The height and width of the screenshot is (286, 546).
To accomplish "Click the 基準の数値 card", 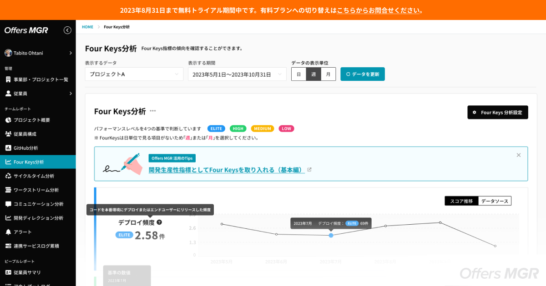I will pos(126,276).
